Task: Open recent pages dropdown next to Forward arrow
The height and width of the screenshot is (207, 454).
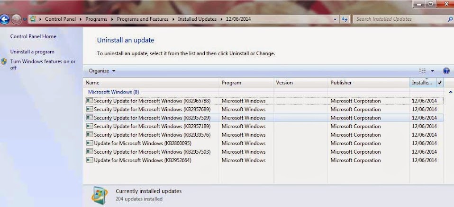Action: click(x=25, y=19)
